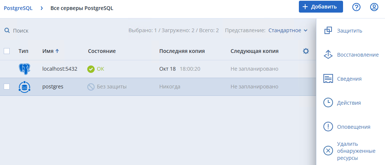Sort by Последняя копия column header
The image size is (385, 165).
click(182, 51)
